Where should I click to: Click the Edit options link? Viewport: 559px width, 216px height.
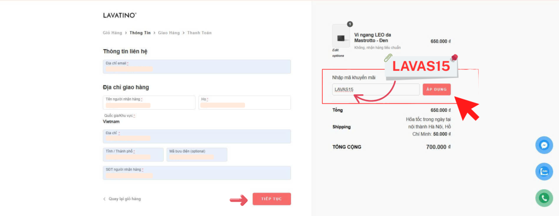point(338,53)
